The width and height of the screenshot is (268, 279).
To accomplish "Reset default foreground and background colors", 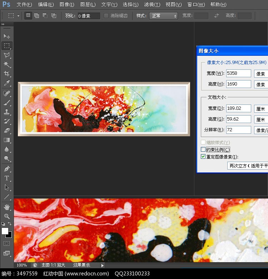I will pos(3,224).
